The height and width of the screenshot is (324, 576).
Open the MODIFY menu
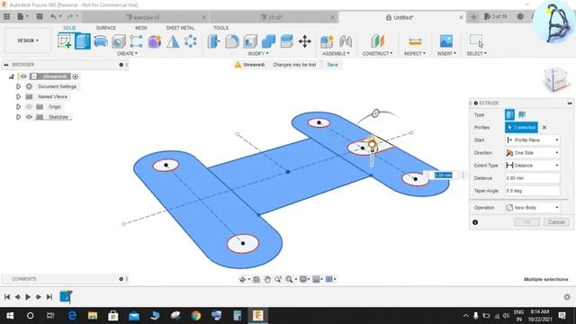[258, 54]
